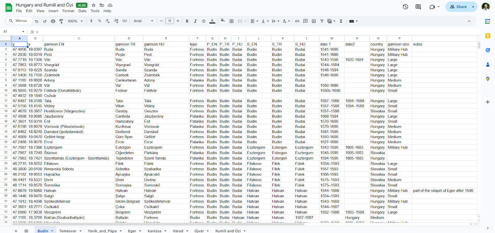
Task: Expand Share options arrow
Action: coord(473,7)
